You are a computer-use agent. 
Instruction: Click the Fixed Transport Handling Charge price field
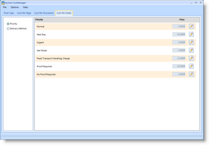(x=179, y=58)
